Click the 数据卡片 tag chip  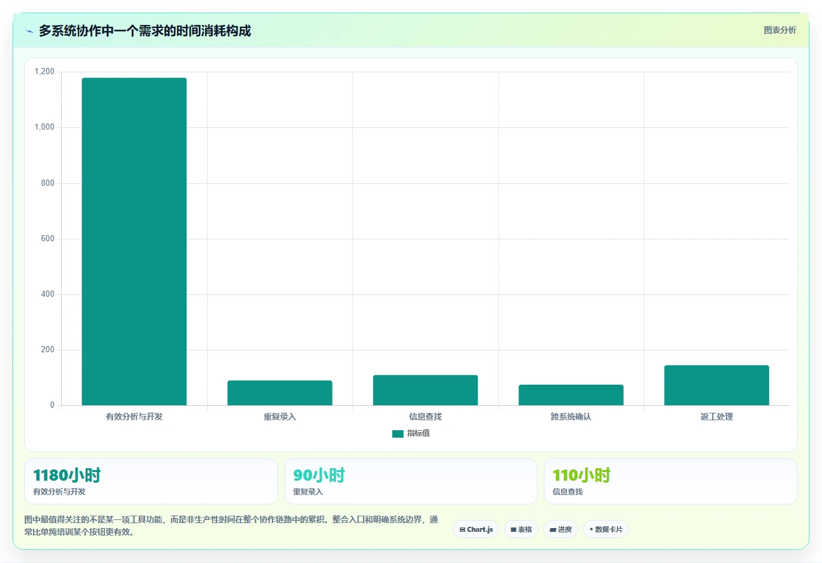tap(606, 529)
